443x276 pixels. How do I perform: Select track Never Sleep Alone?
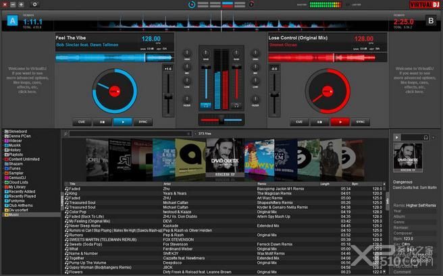(x=224, y=226)
